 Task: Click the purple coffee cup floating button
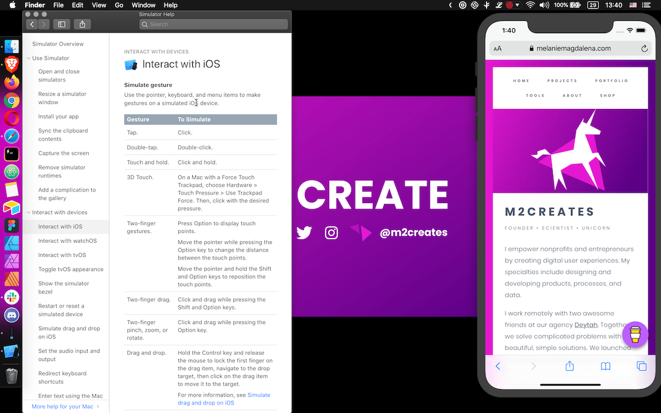635,335
